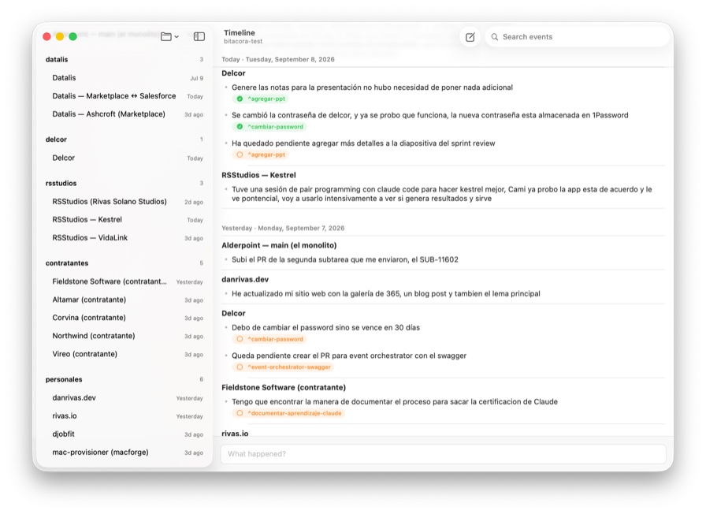Open RSStudios — Kestrel heading in timeline

tap(258, 175)
